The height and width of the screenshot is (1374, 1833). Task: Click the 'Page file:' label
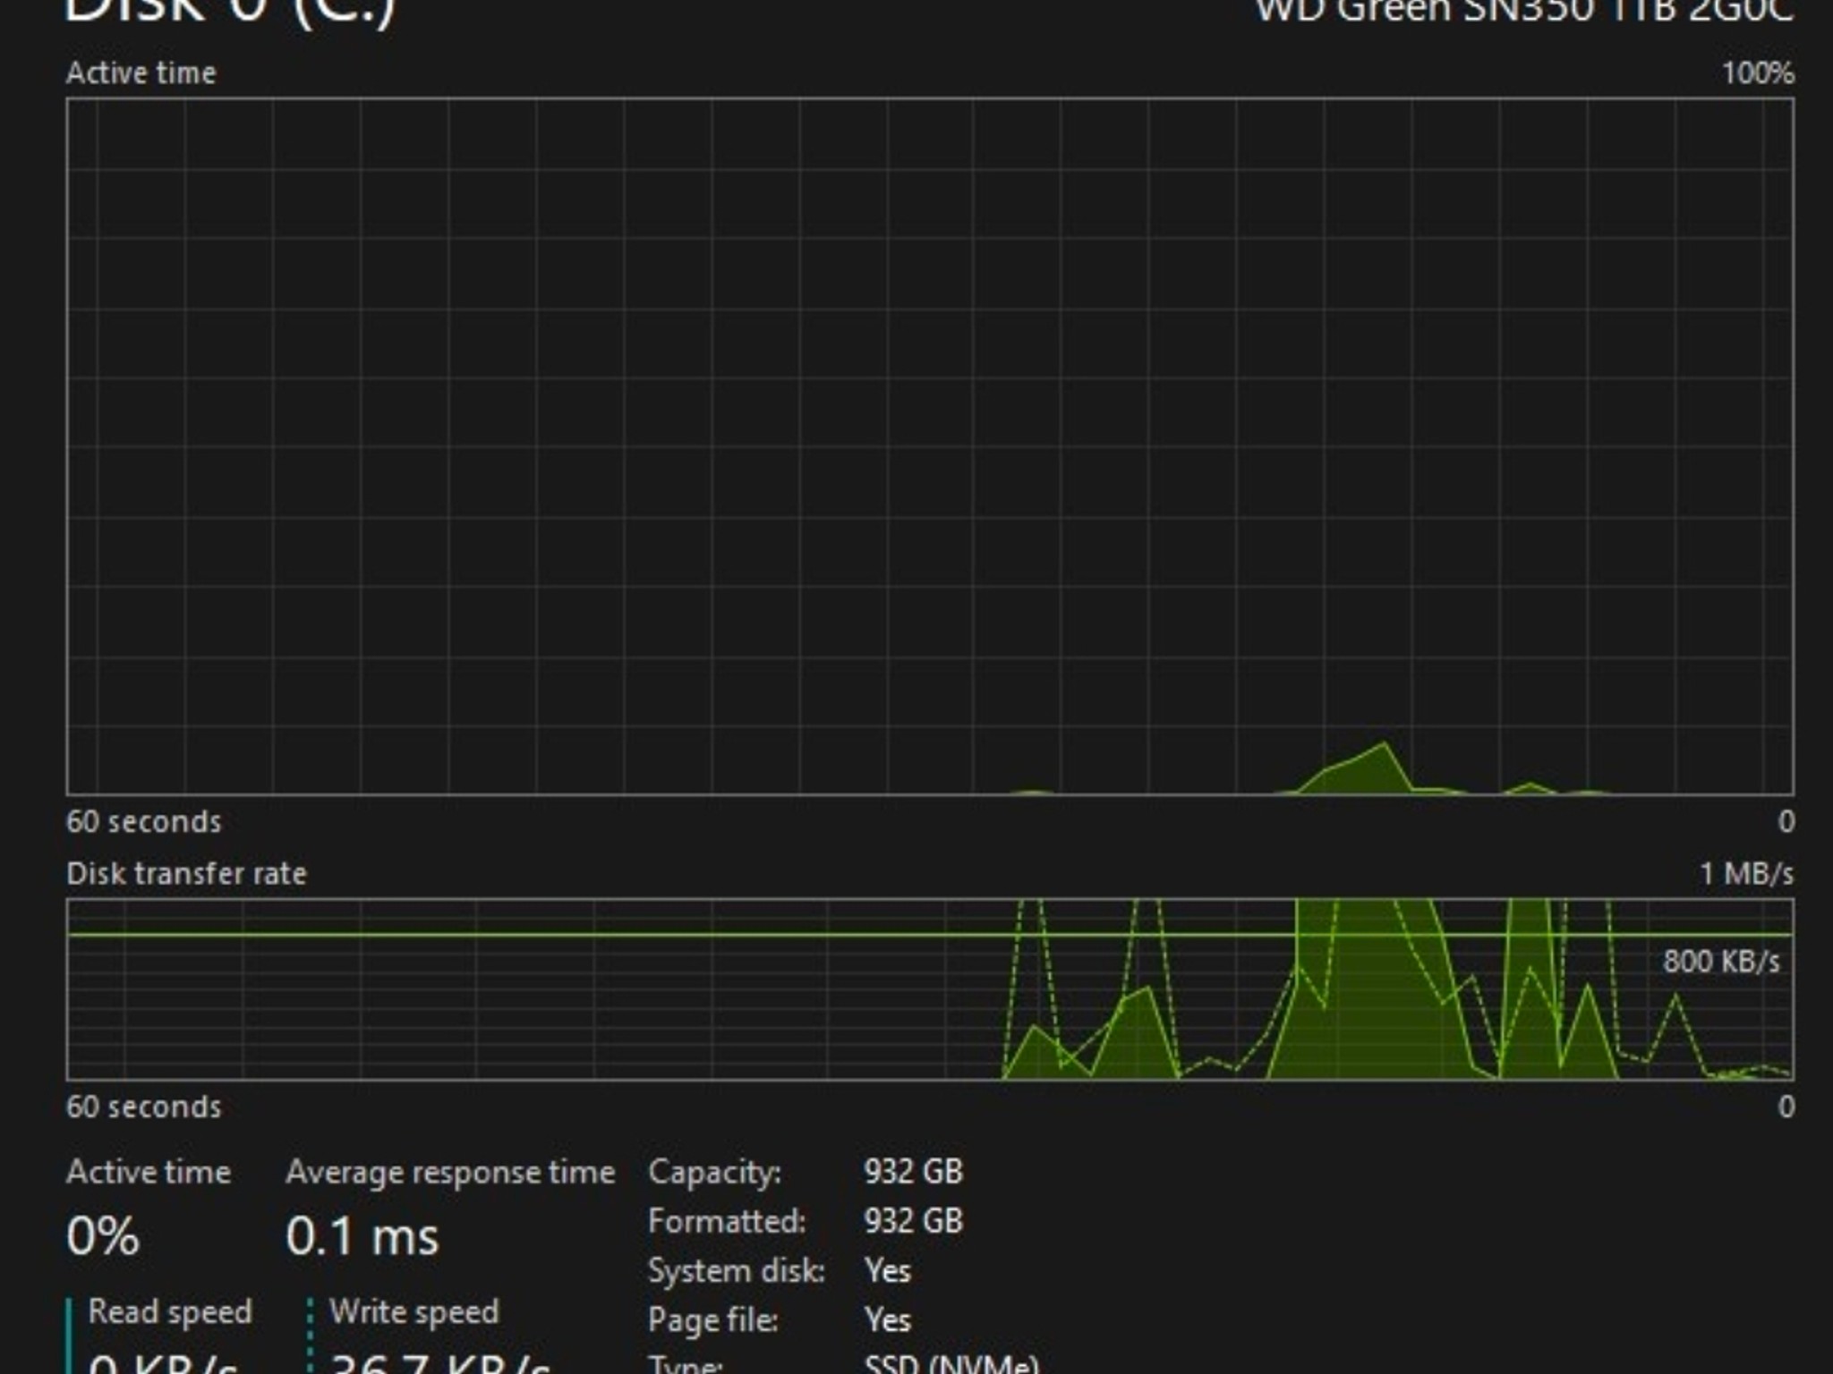712,1320
